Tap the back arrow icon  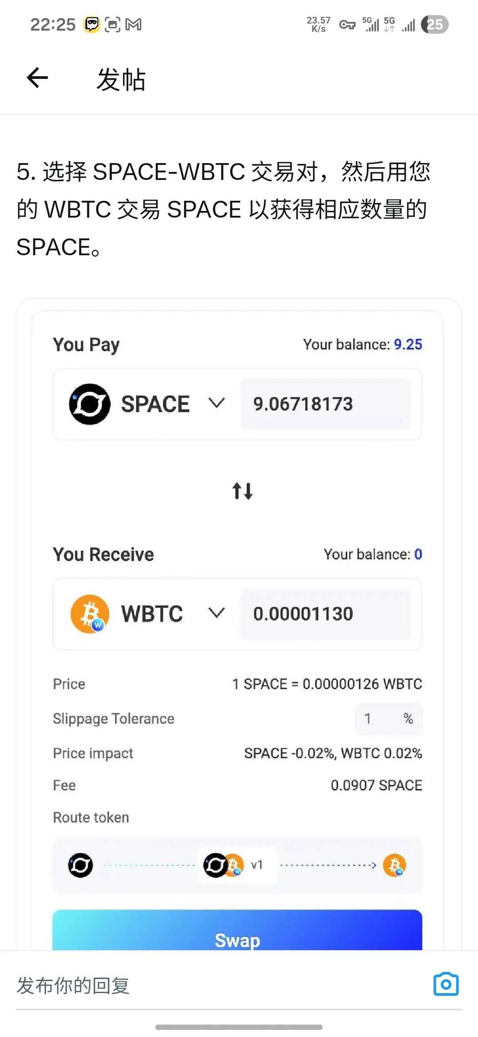(37, 78)
